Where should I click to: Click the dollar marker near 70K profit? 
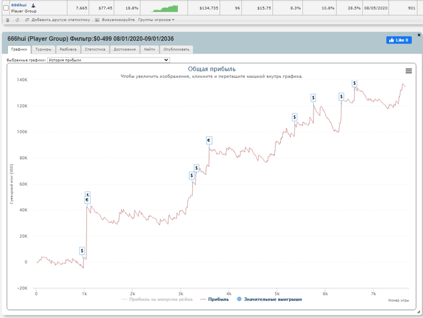(196, 168)
